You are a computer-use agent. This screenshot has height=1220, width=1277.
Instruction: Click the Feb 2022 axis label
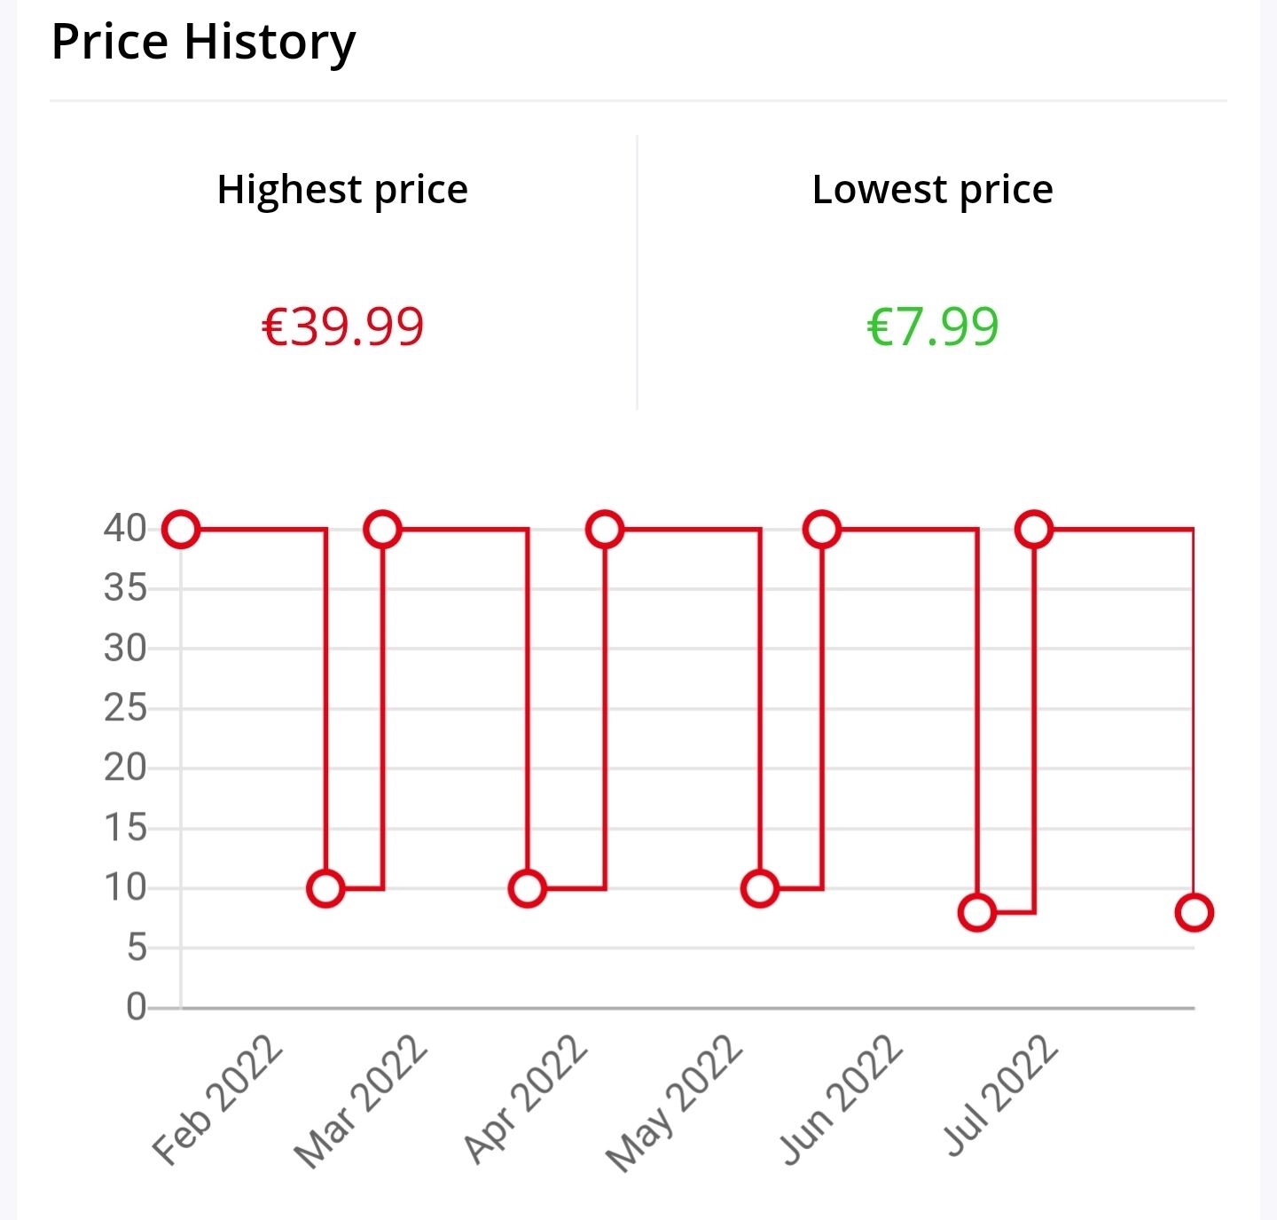tap(217, 1099)
